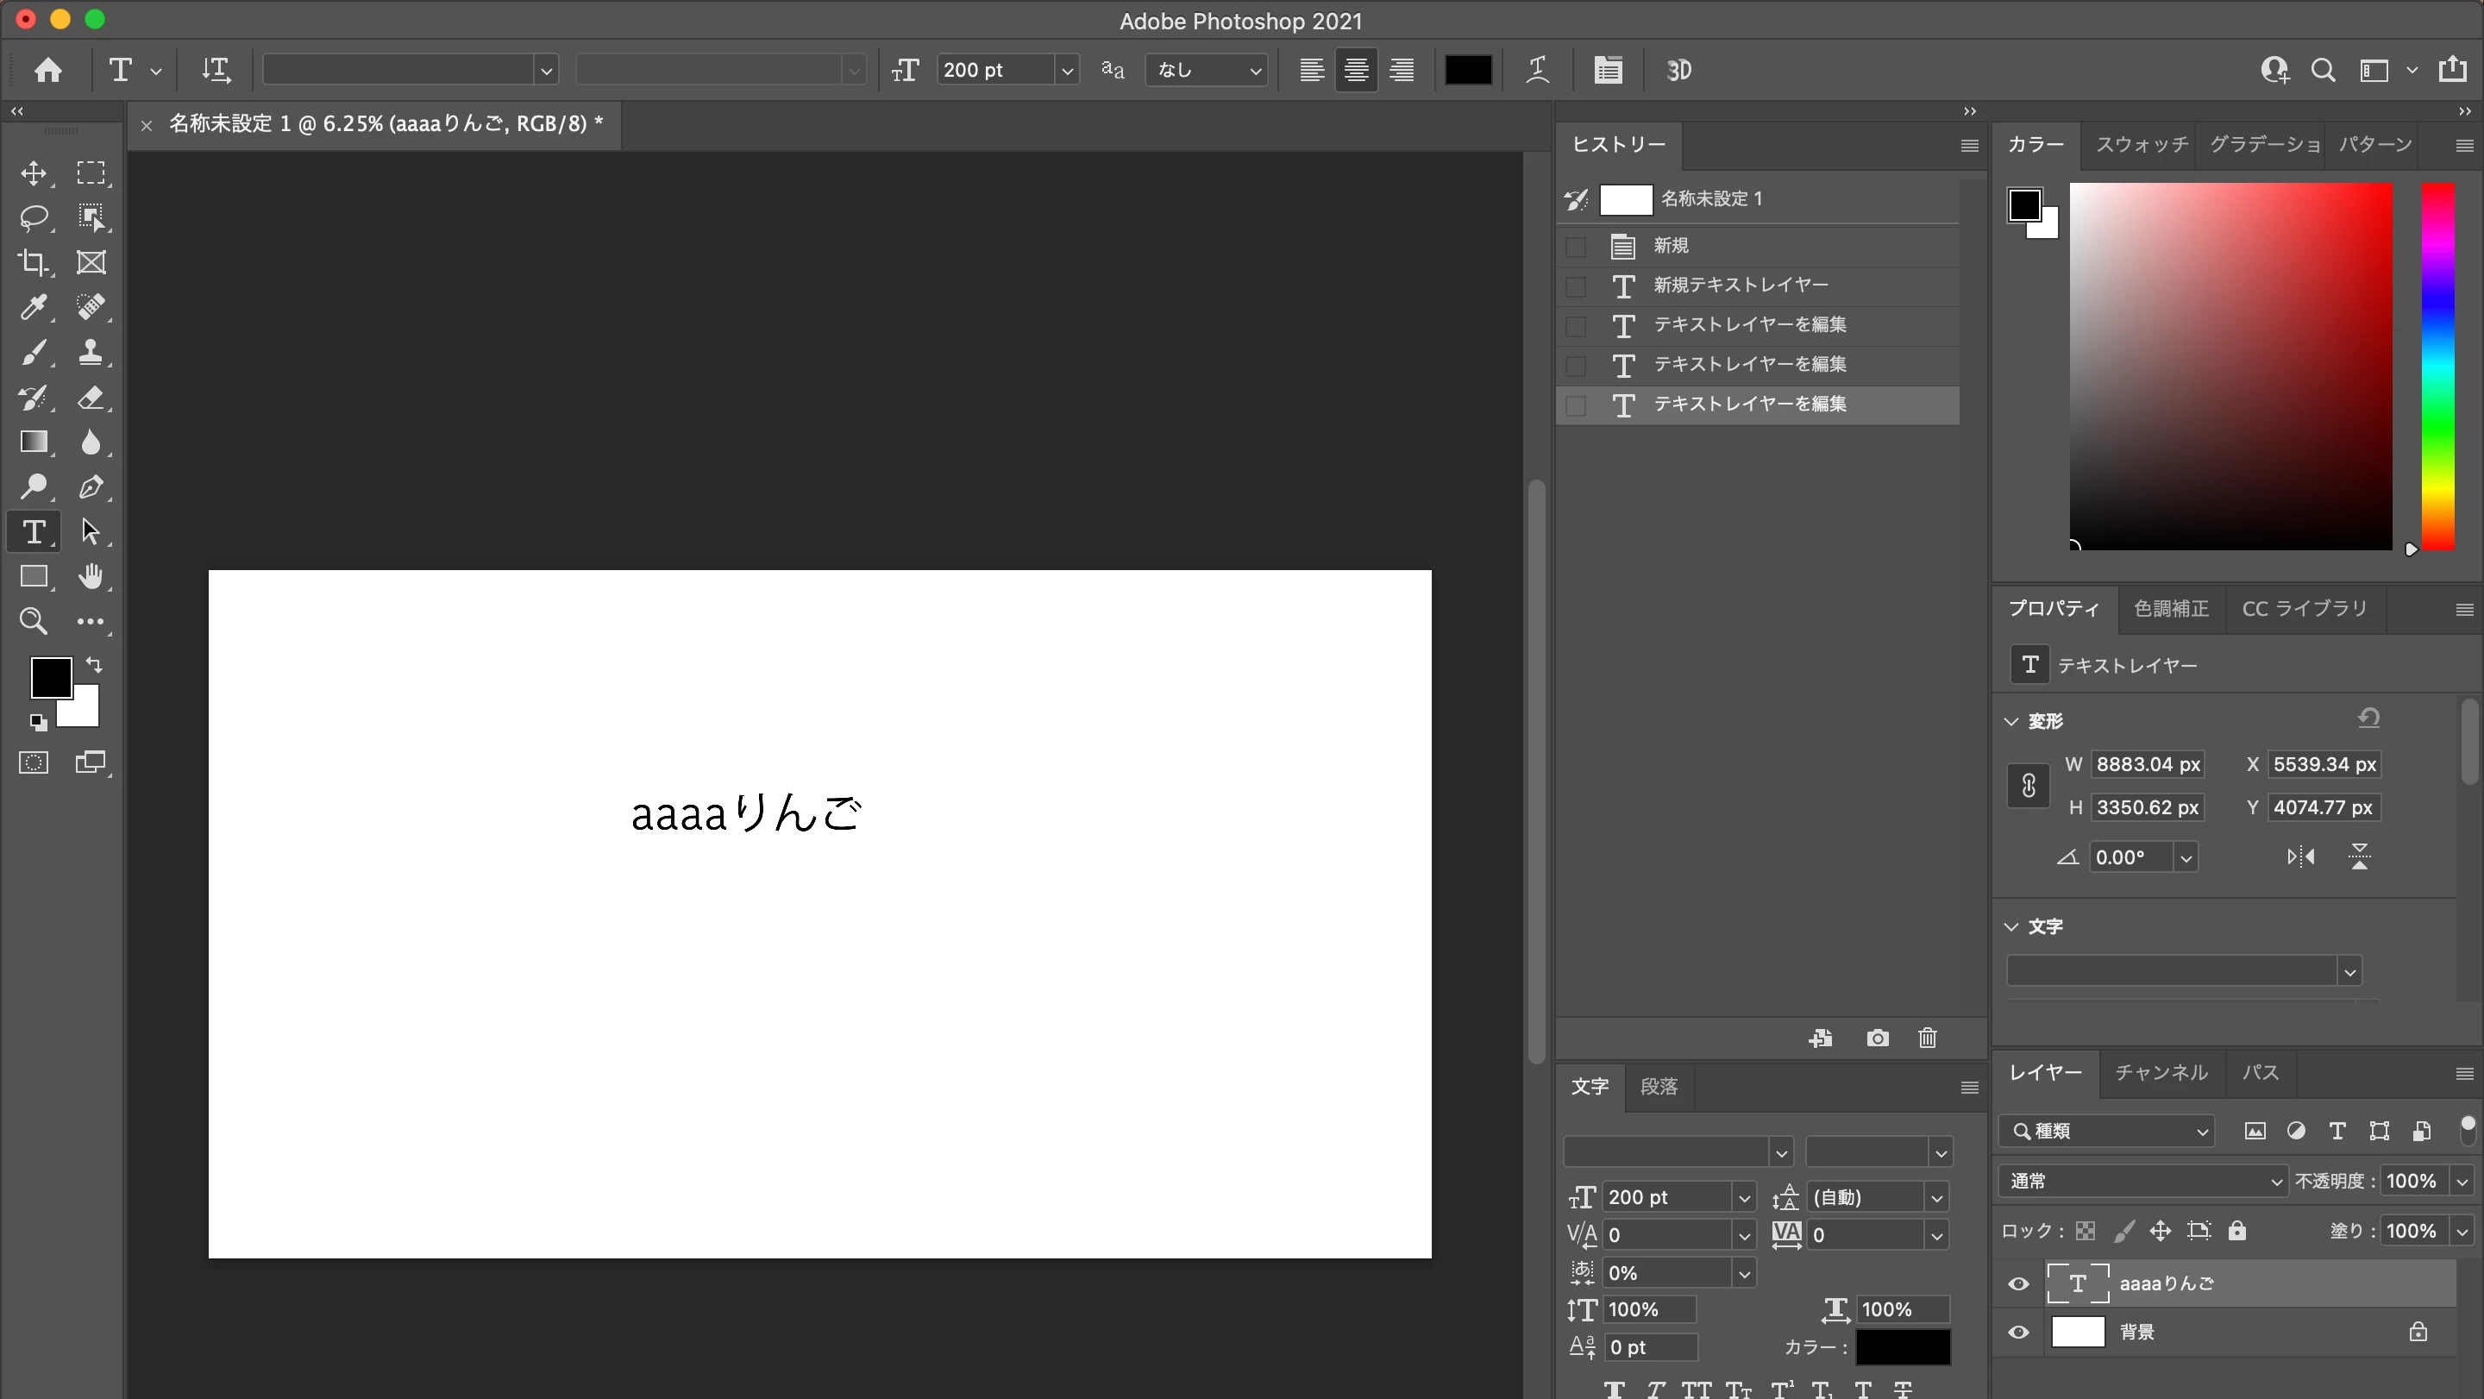Click the X position input field

[x=2323, y=764]
